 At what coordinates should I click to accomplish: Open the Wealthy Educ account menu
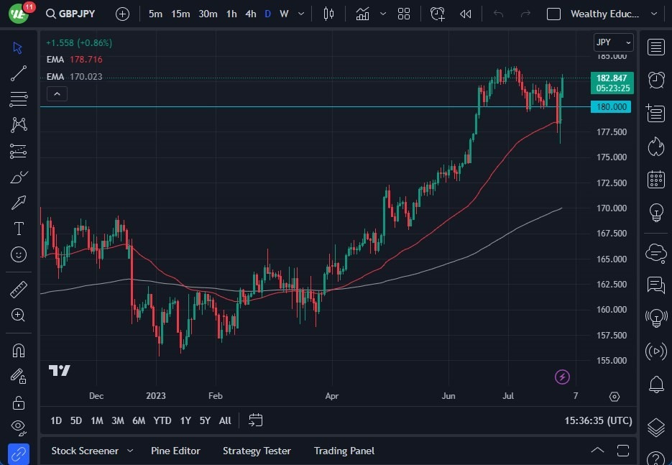click(x=607, y=13)
